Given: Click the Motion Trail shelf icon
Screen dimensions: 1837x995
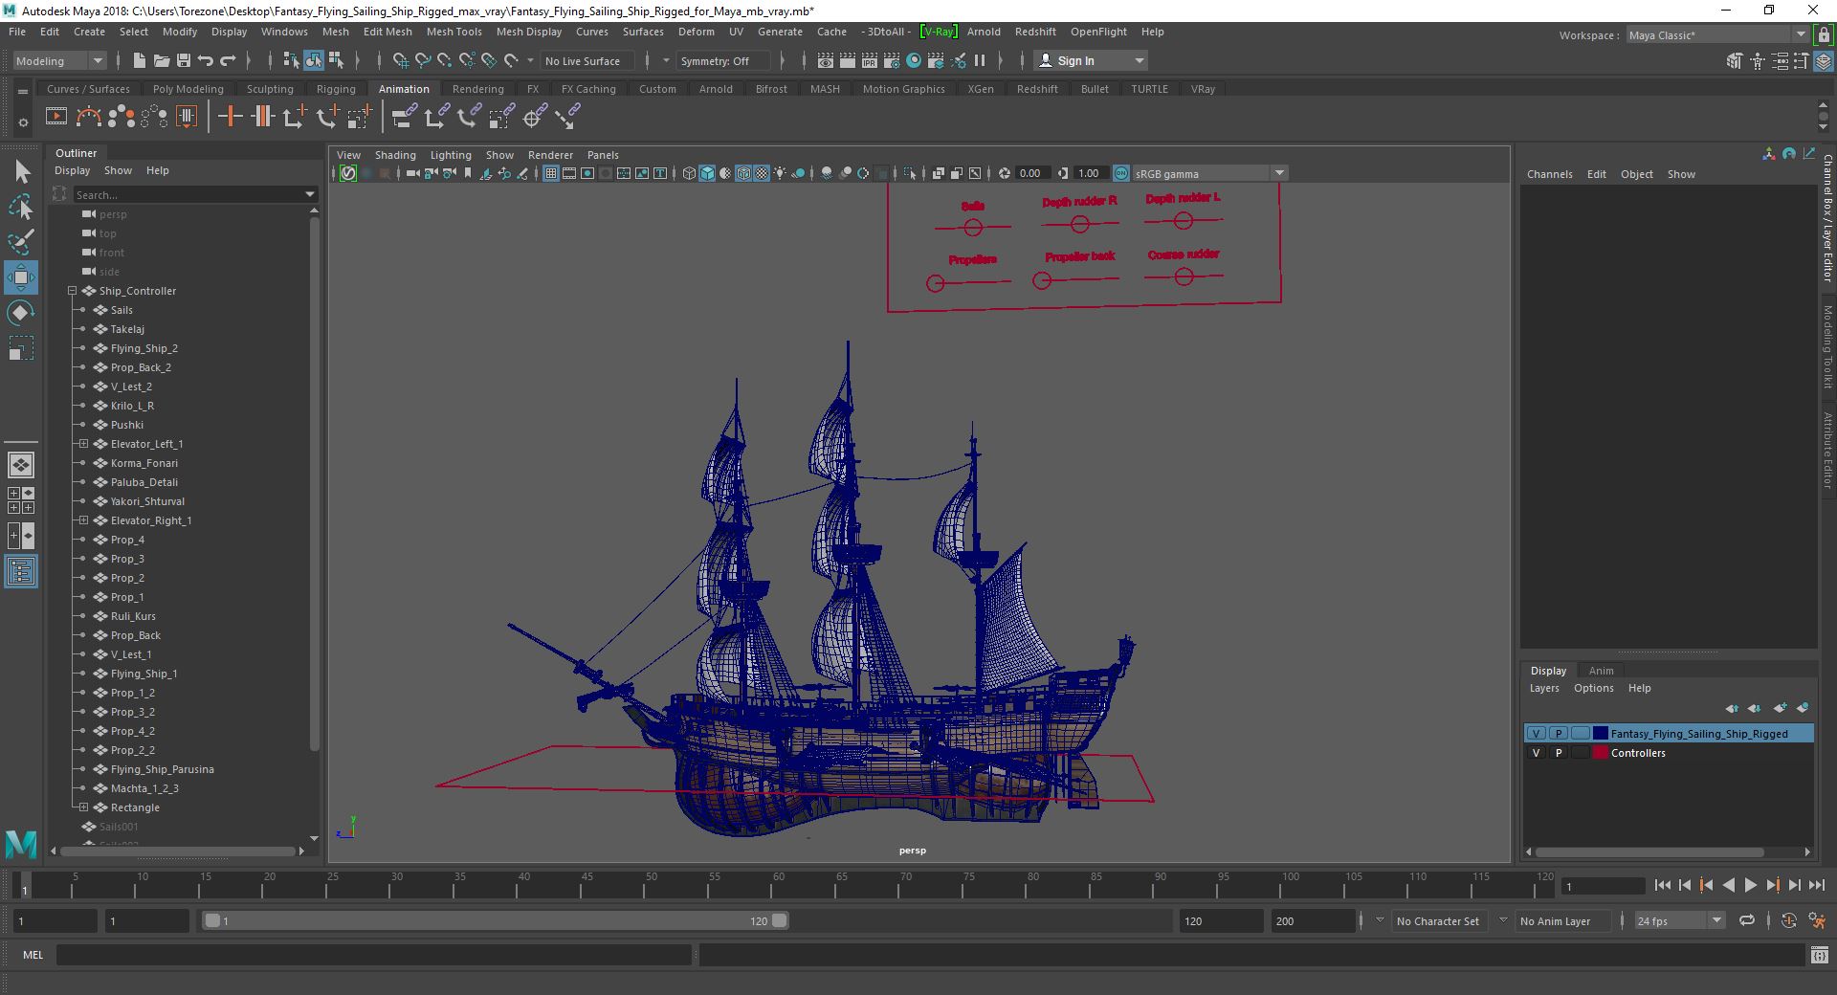Looking at the screenshot, I should click(89, 117).
